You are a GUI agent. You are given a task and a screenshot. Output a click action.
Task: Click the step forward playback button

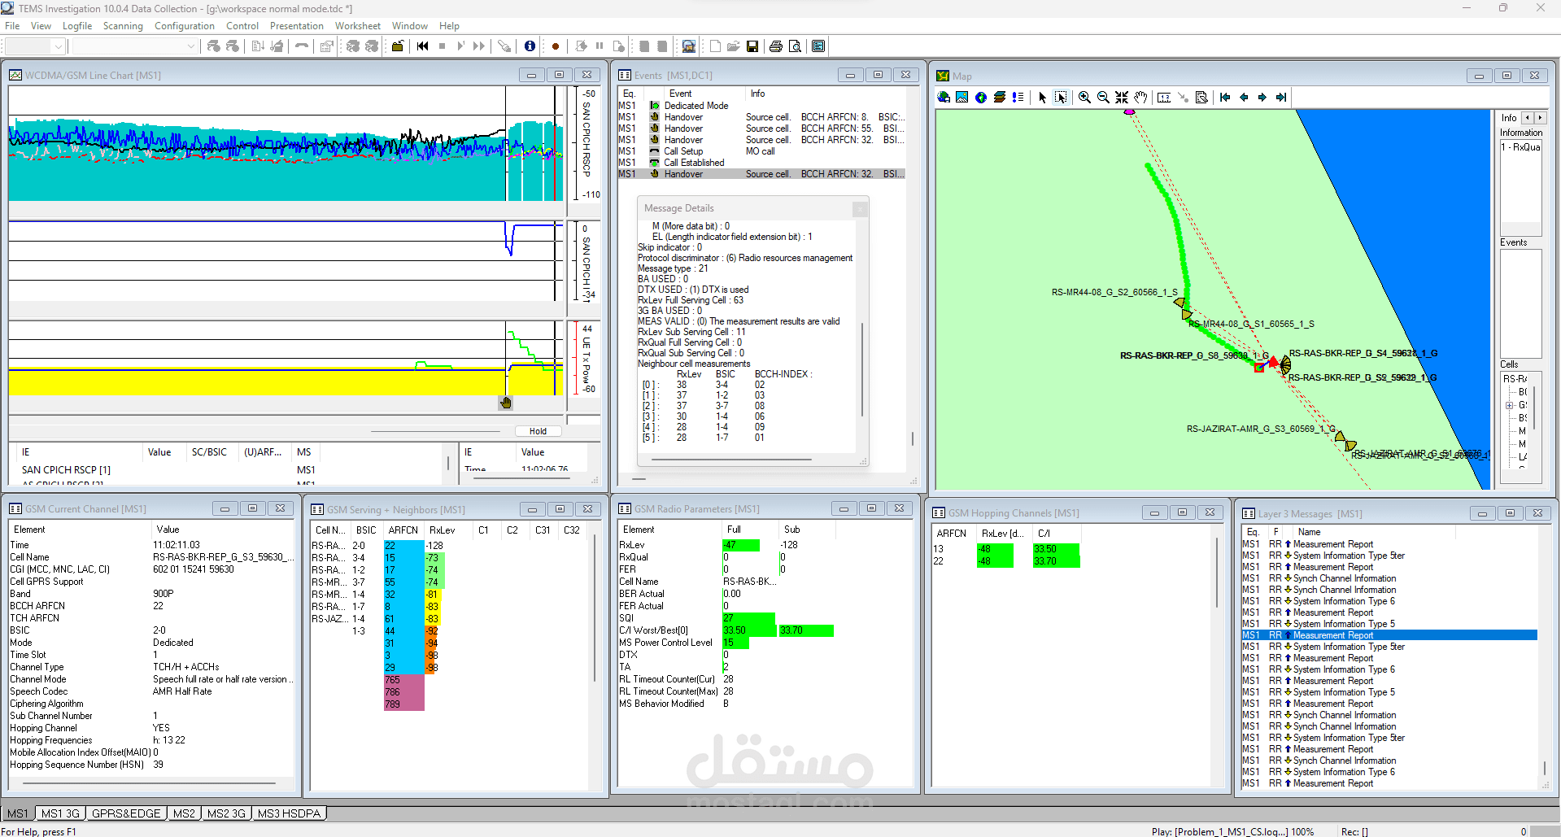[x=460, y=46]
